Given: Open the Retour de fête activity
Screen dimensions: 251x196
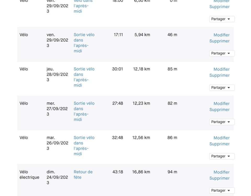Looking at the screenshot, I should pyautogui.click(x=83, y=175).
